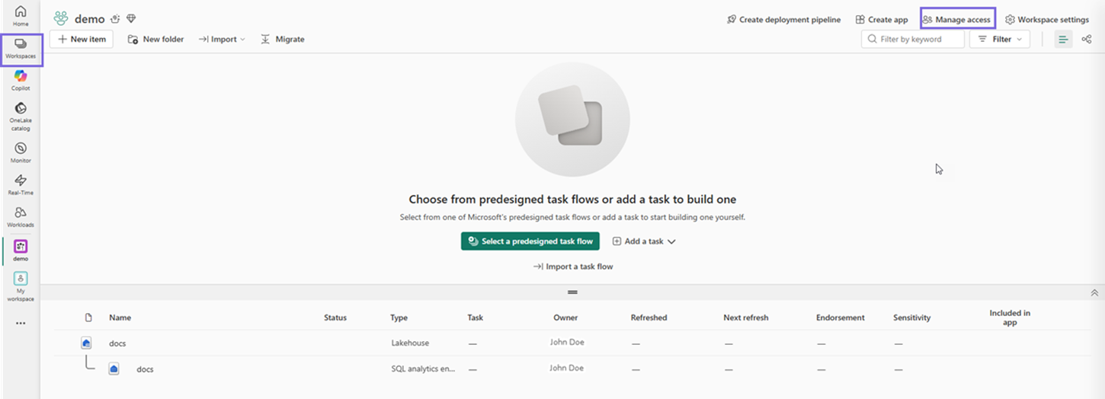1105x399 pixels.
Task: Click the panel resize divider handle
Action: pyautogui.click(x=572, y=292)
